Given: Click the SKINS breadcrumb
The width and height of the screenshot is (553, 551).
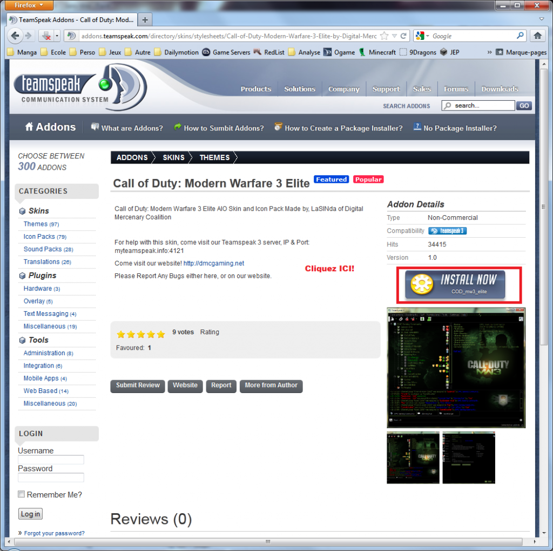Looking at the screenshot, I should click(173, 157).
